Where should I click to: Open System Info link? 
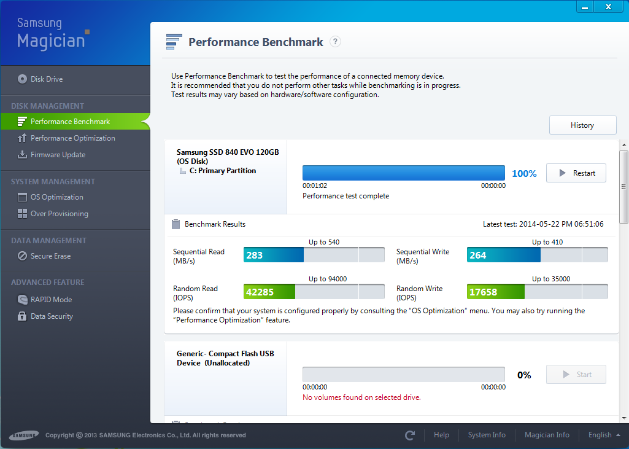click(x=487, y=435)
